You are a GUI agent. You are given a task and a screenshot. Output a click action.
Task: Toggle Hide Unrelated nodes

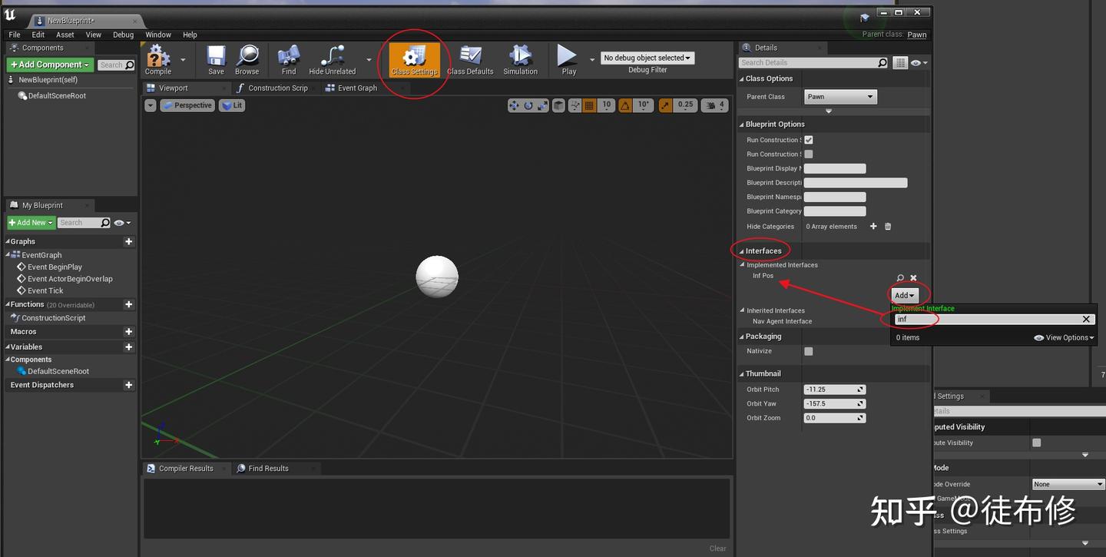click(332, 59)
